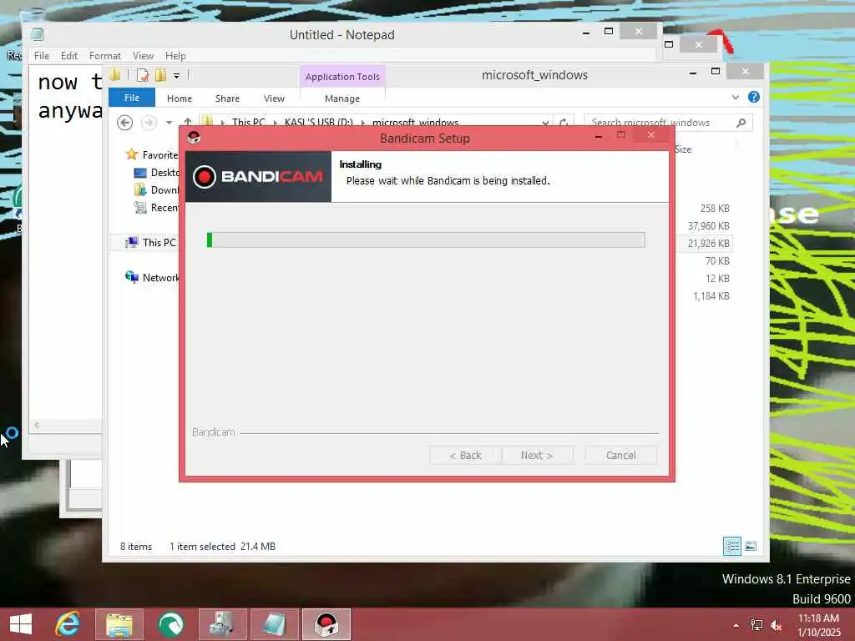Screen dimensions: 855x641
Task: Open recent locations dropdown arrow
Action: pyautogui.click(x=169, y=123)
